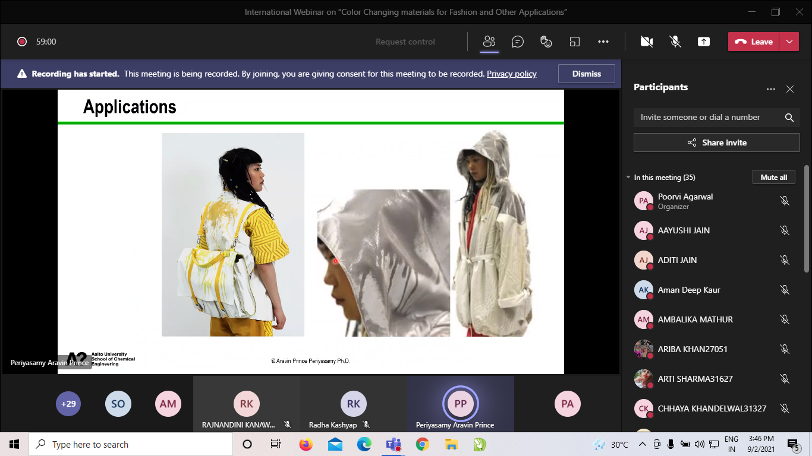The width and height of the screenshot is (812, 456).
Task: Click search icon in invite field
Action: 789,118
